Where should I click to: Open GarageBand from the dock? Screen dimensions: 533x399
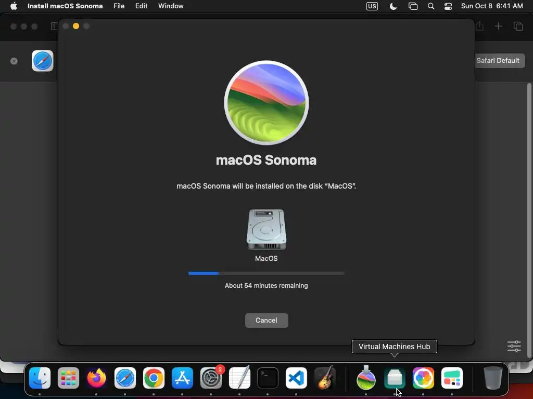(x=325, y=378)
